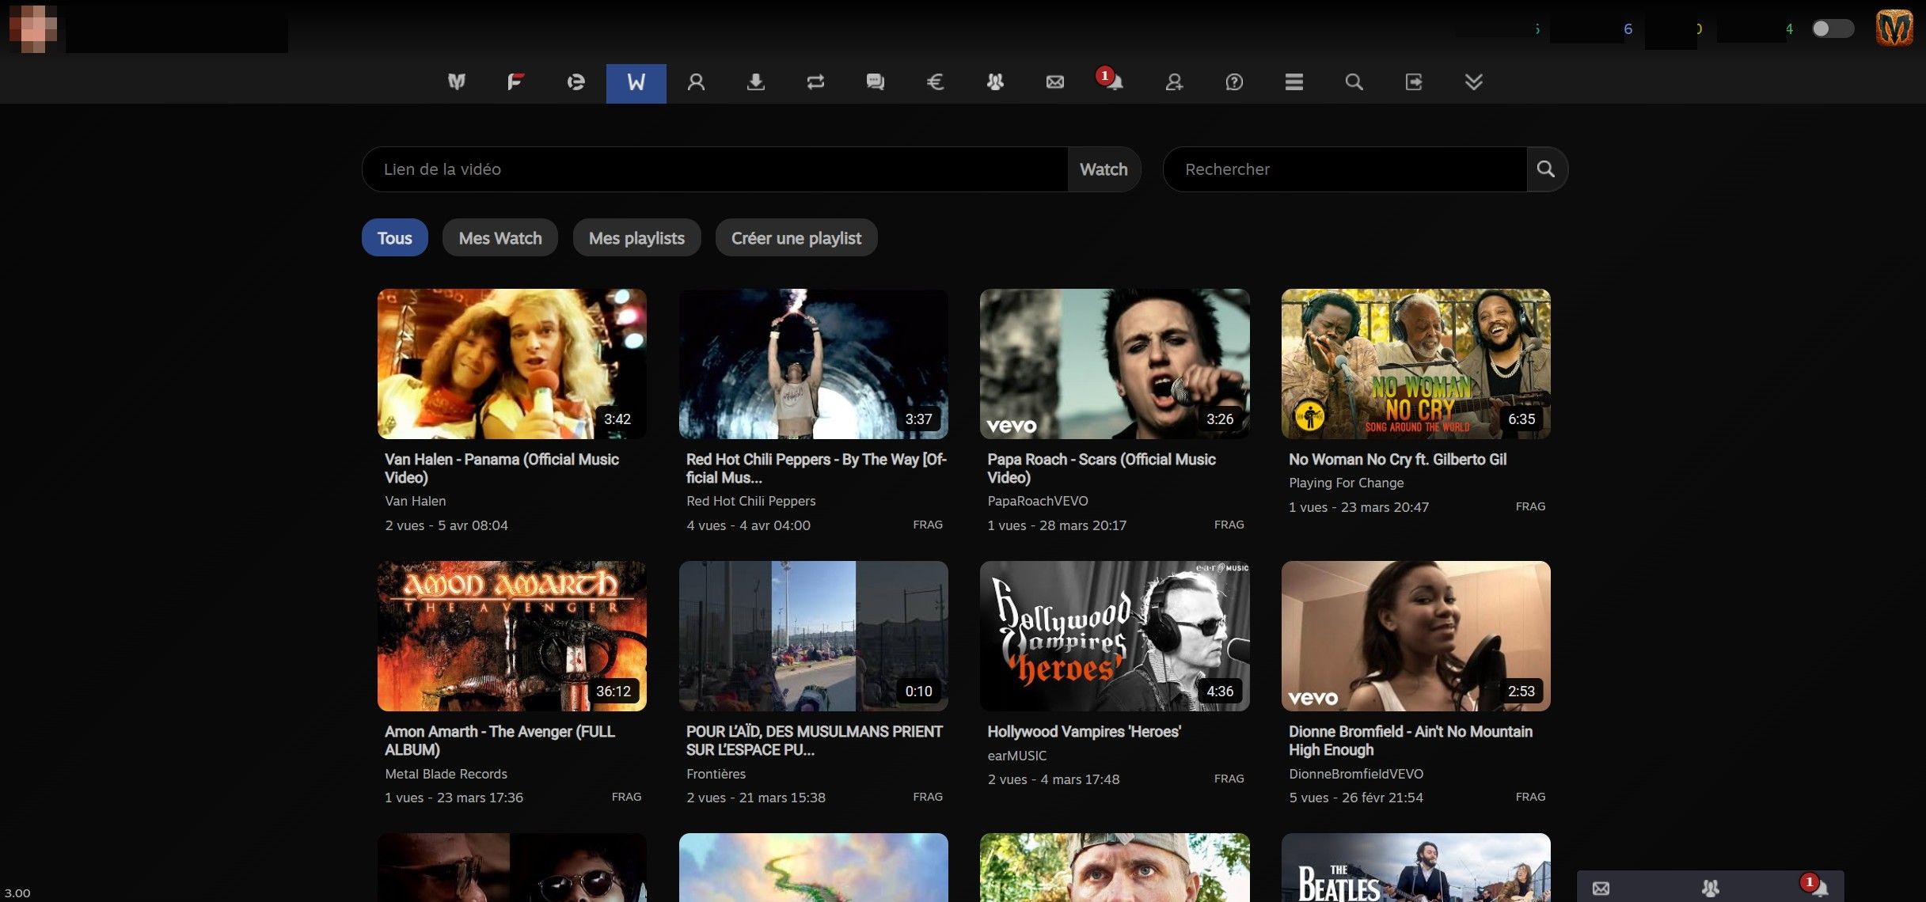Open the help question mark icon
The width and height of the screenshot is (1926, 902).
click(x=1233, y=81)
